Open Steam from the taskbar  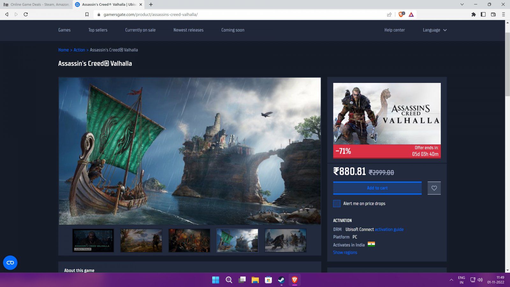tap(281, 280)
